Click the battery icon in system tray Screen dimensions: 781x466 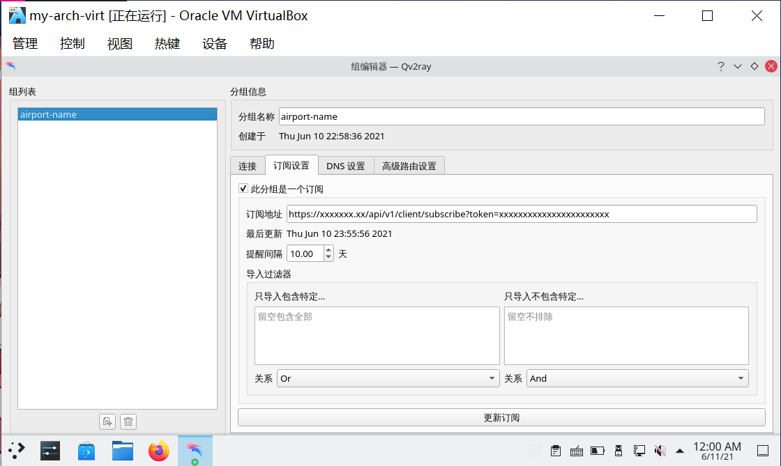[596, 451]
